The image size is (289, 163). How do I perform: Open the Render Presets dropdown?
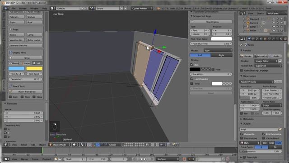(x=257, y=81)
